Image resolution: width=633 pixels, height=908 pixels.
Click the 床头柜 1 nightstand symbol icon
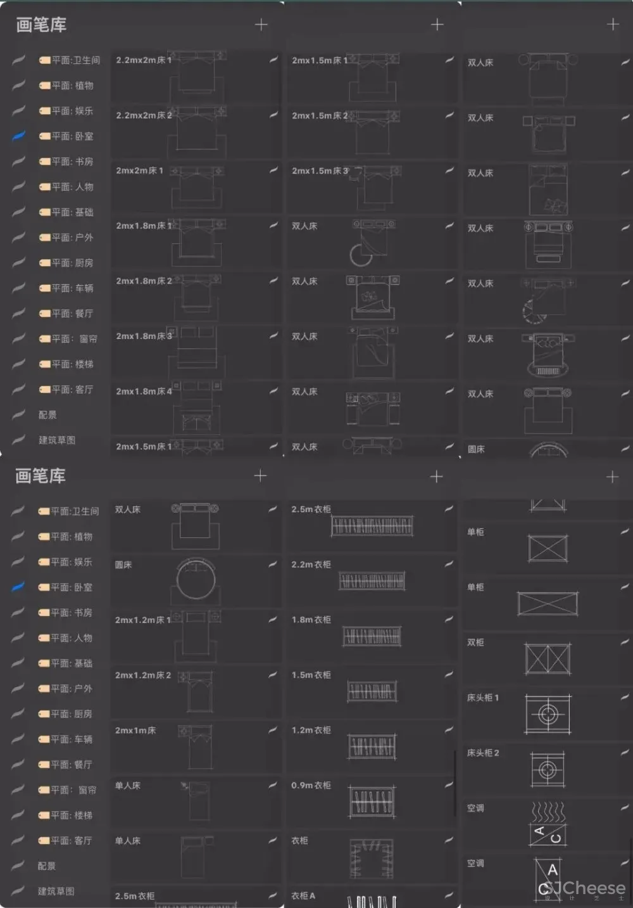(548, 715)
